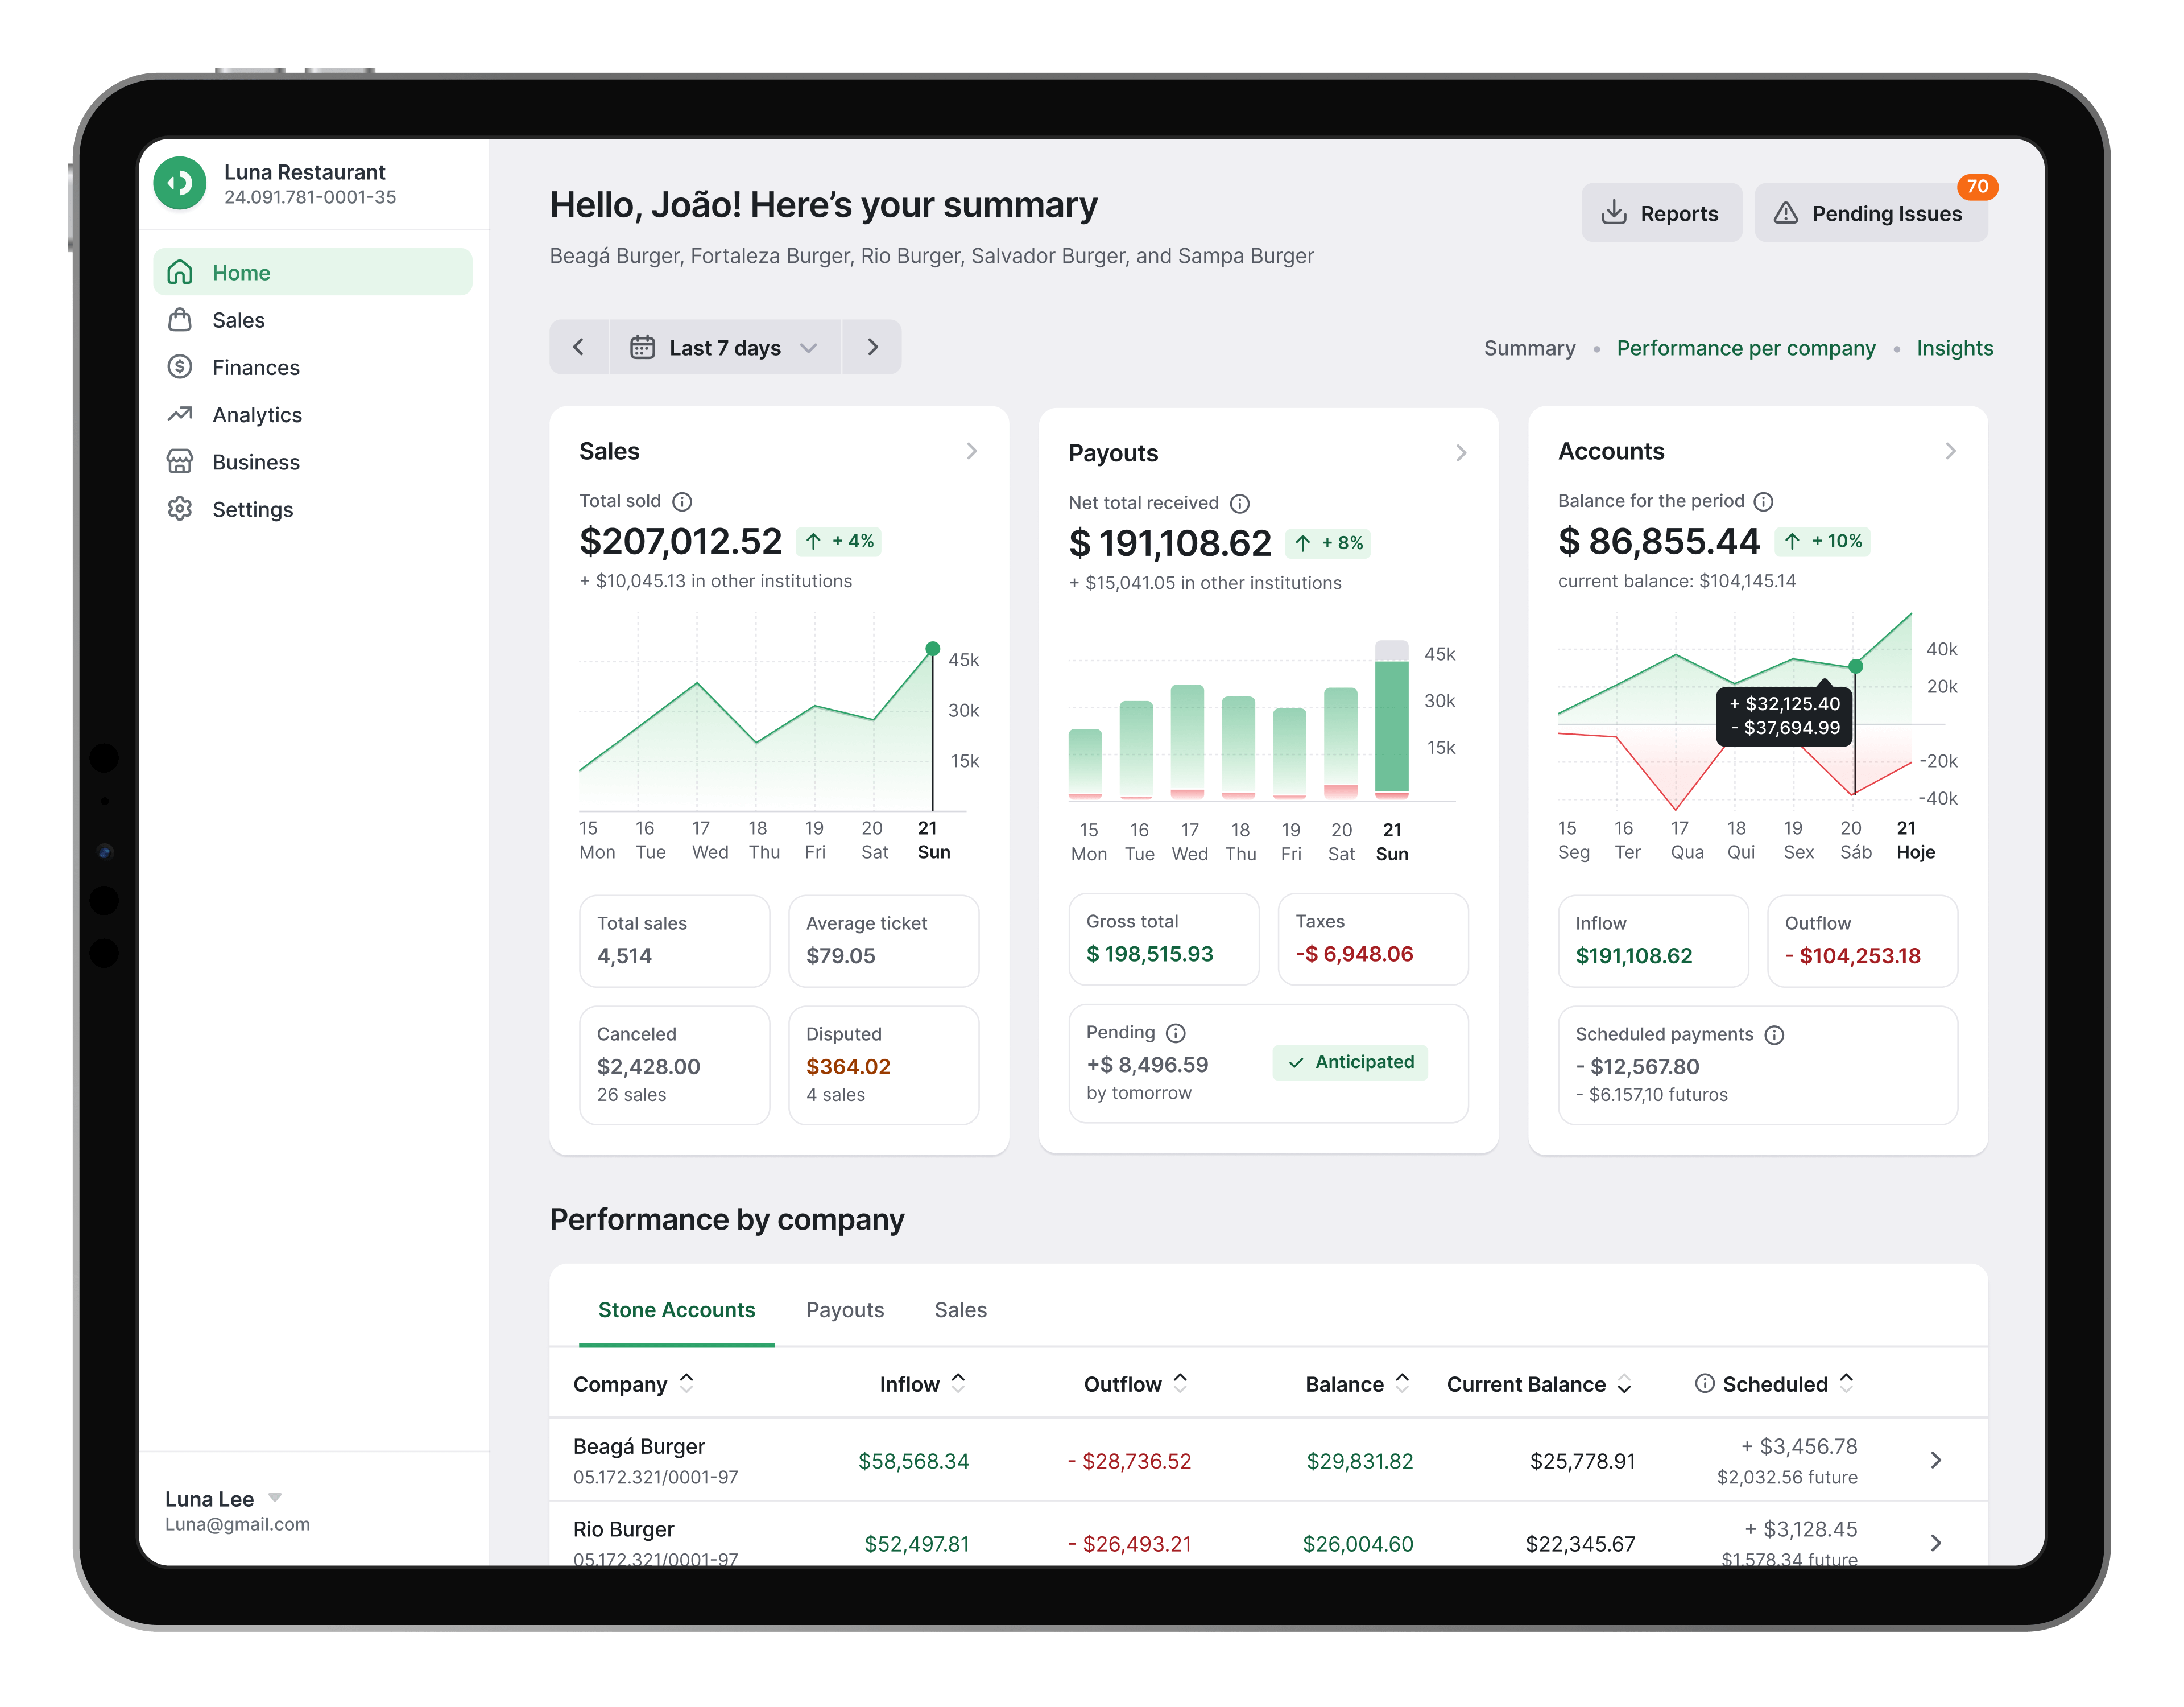Click info icon beside Pending label
Image resolution: width=2184 pixels, height=1707 pixels.
coord(1176,1033)
